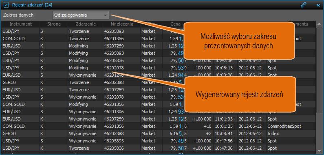
Task: Click price 1,25125 in 11:01:03 row
Action: point(178,119)
